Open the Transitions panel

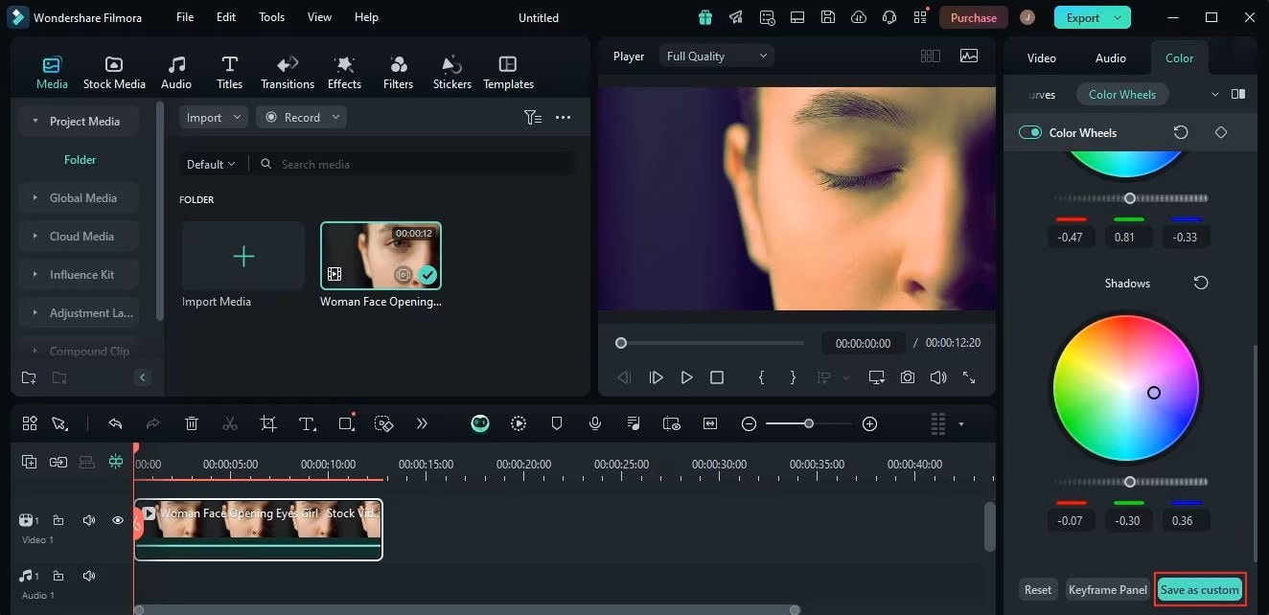[x=288, y=71]
